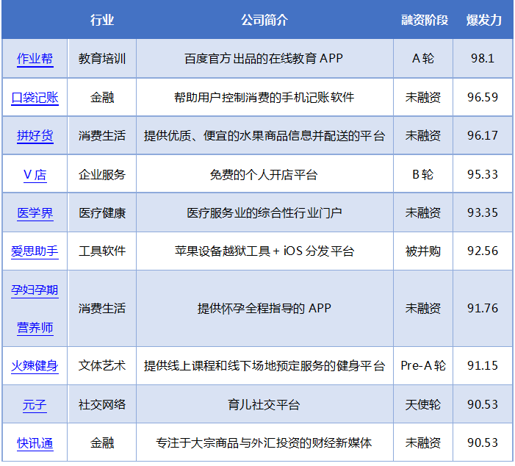Image resolution: width=515 pixels, height=466 pixels.
Task: Select the A轮 funding stage cell
Action: (423, 59)
